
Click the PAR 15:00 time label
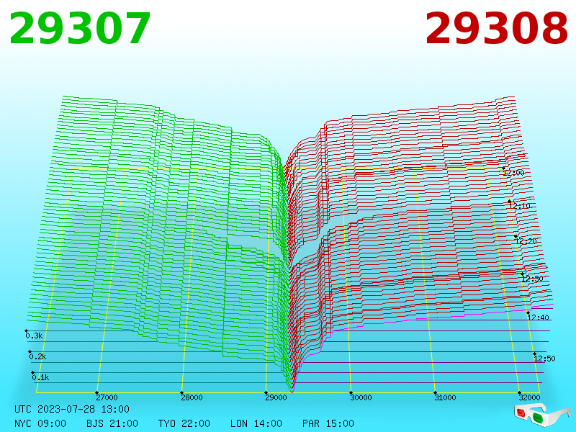coord(328,423)
